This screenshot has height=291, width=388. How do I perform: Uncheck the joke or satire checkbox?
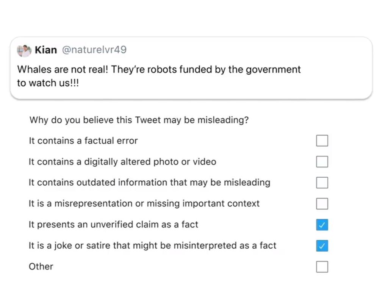click(322, 246)
